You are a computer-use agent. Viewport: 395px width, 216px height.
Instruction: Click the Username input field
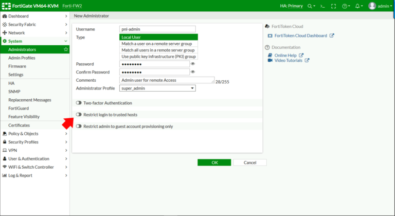click(x=157, y=29)
